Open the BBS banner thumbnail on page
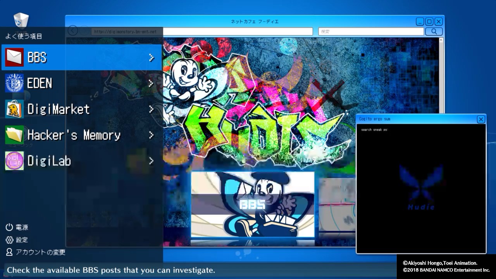The width and height of the screenshot is (496, 279). click(x=253, y=205)
